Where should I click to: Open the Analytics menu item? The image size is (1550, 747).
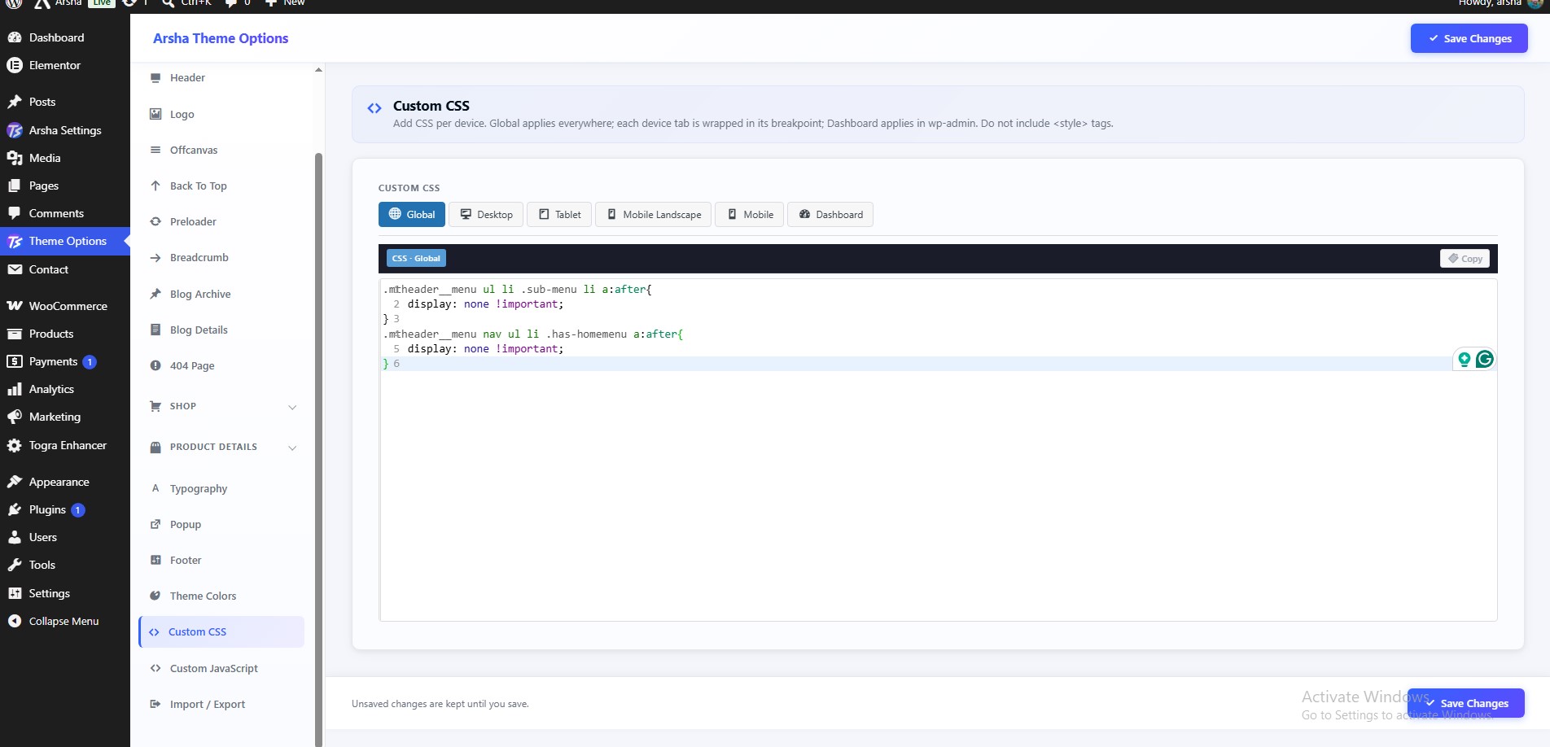(51, 389)
